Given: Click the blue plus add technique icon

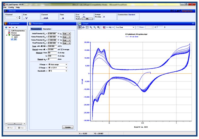Looking at the screenshot, I should click(x=6, y=27).
